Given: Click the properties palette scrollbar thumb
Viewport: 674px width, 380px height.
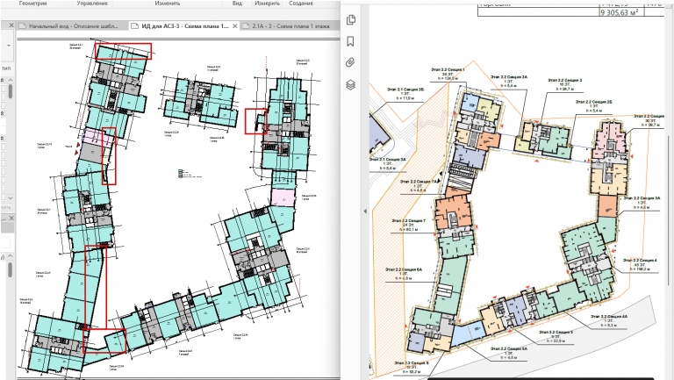Looking at the screenshot, I should (11, 91).
